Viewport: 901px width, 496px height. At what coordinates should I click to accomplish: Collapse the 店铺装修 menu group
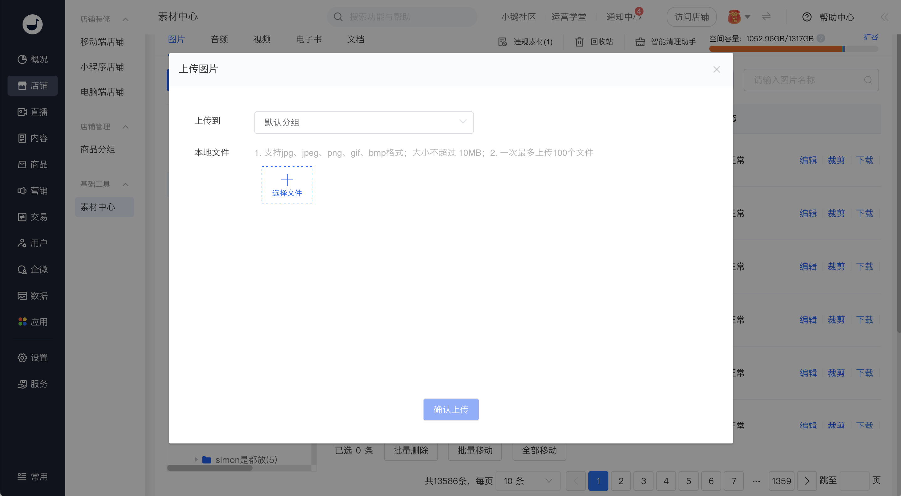(x=126, y=19)
